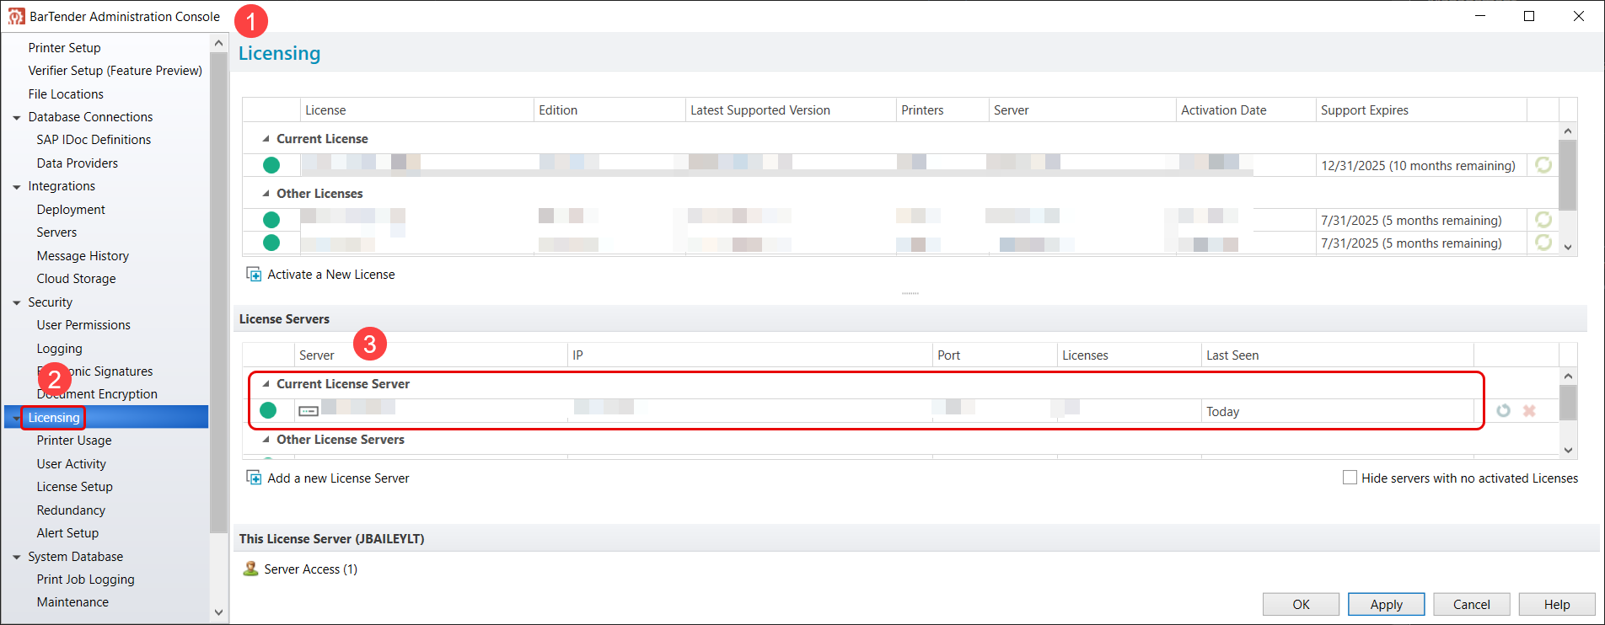Select Data Providers
Screen dimensions: 1605x625
click(x=78, y=163)
